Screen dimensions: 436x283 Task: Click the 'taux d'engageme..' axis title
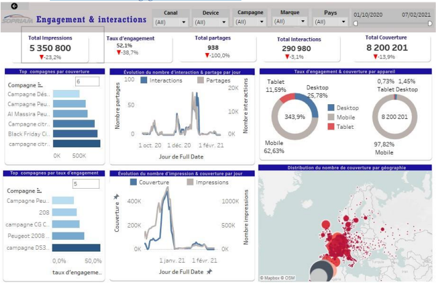(77, 273)
